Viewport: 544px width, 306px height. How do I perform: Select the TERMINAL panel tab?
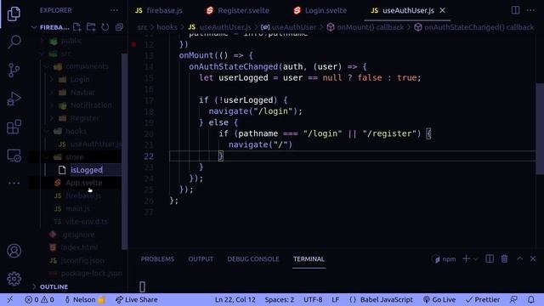(x=309, y=259)
